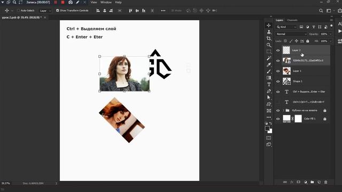Switch to the Channels tab
Viewport: 342px width, 192px height.
tap(292, 20)
